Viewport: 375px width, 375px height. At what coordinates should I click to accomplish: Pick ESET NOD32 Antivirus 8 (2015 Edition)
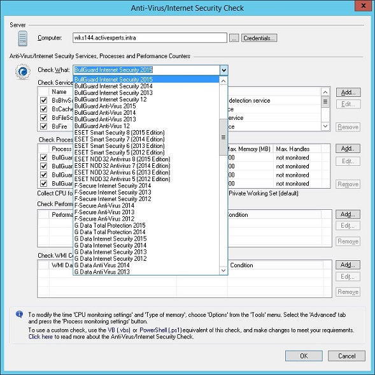[146, 159]
